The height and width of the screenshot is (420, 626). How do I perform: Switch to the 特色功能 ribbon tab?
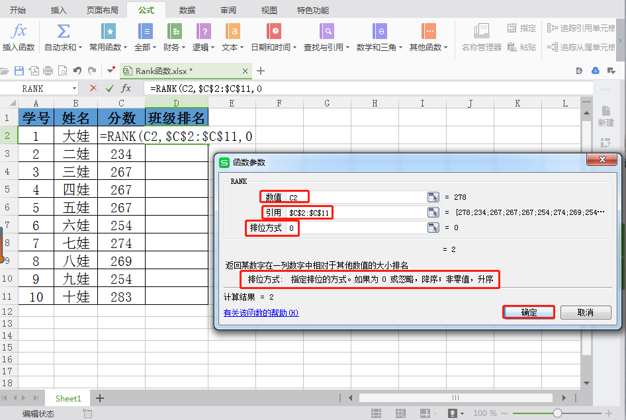pos(313,11)
